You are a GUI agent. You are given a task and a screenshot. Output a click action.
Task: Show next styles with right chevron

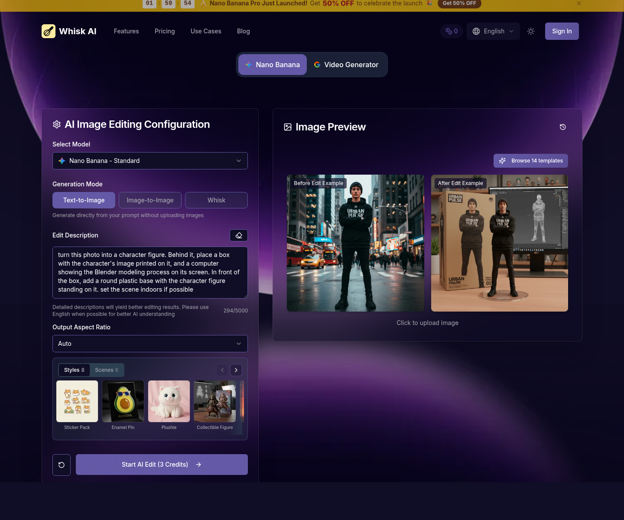point(236,370)
